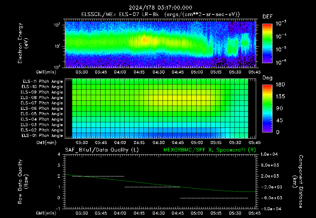
Task: Select the ELS-11 Pitch Angle row label
Action: point(43,82)
